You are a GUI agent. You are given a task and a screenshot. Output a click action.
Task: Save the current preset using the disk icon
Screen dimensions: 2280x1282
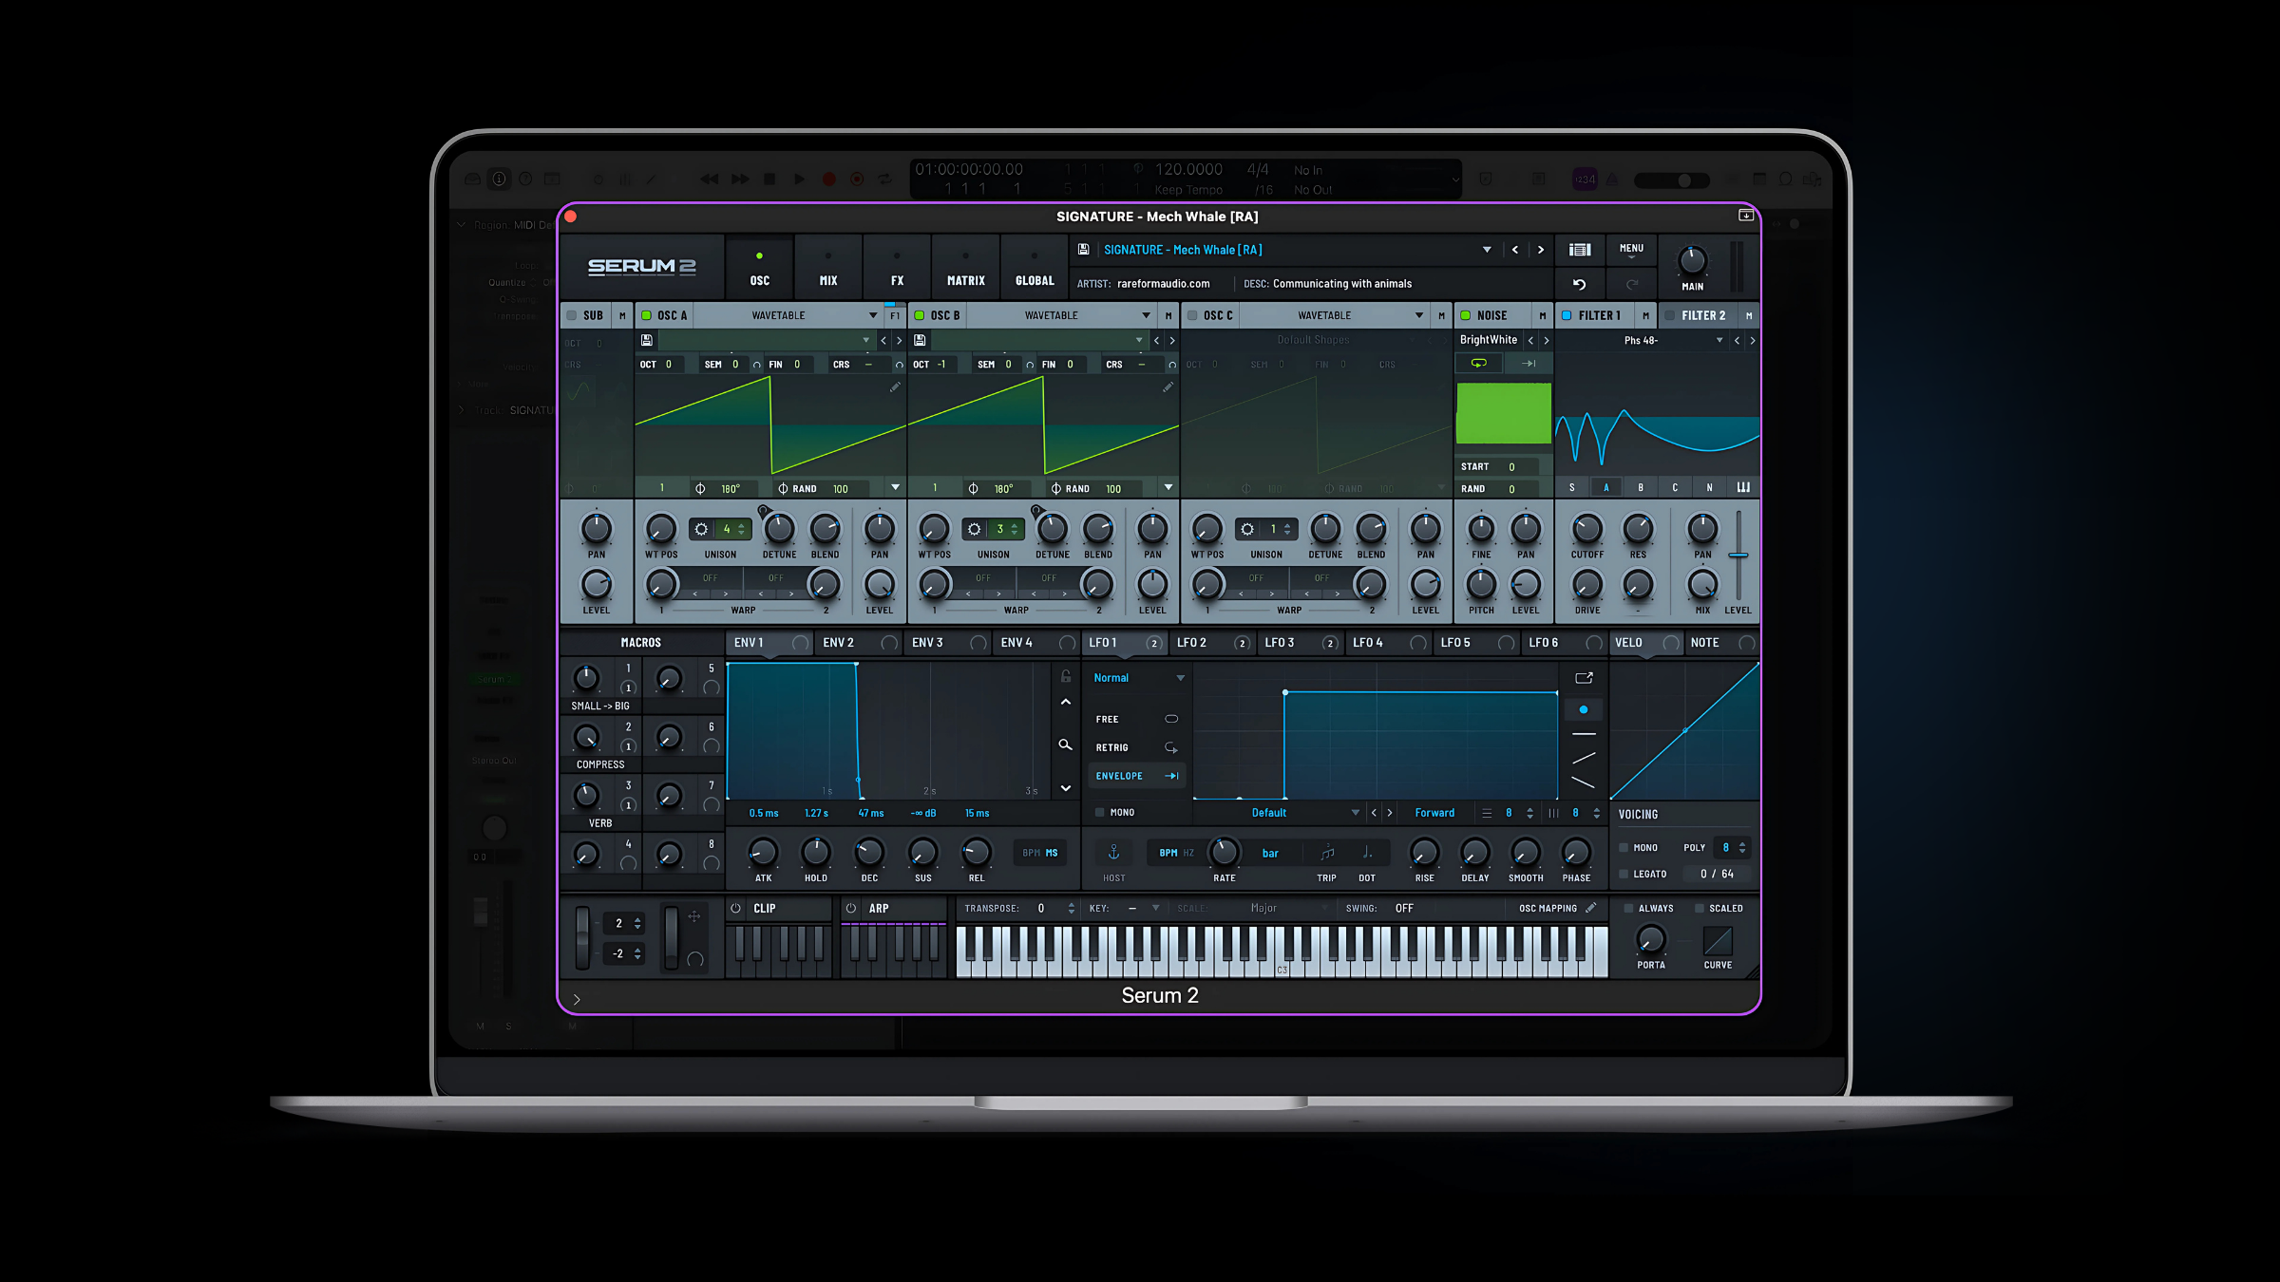pos(1084,250)
